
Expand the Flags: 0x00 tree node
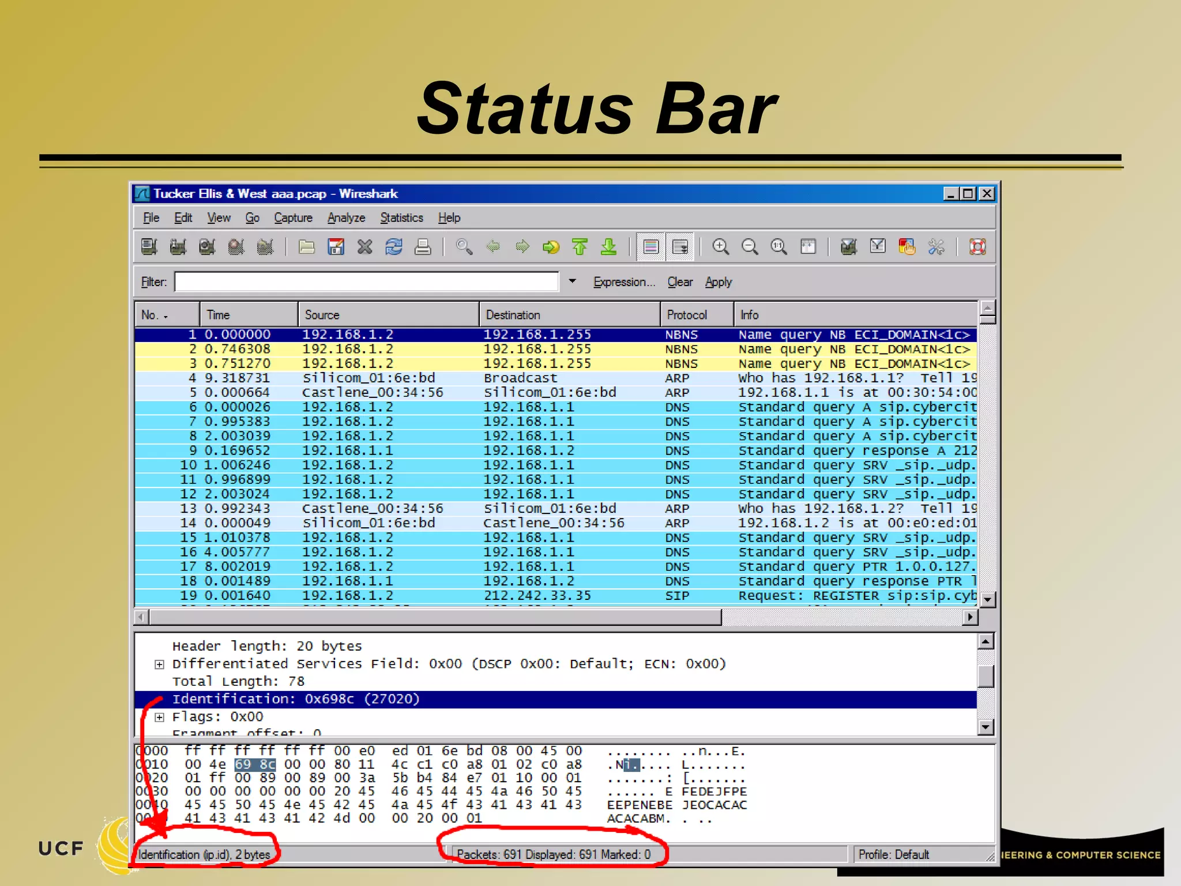159,718
